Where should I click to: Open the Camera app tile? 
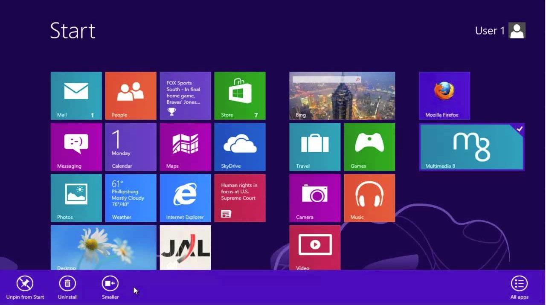[x=315, y=198]
